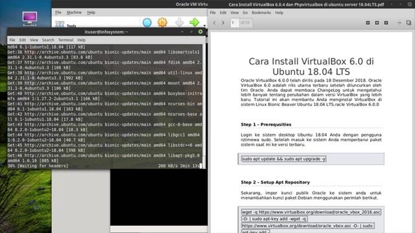Screen dimensions: 415x233
Task: Go to previous page in PDF viewer
Action: [215, 23]
